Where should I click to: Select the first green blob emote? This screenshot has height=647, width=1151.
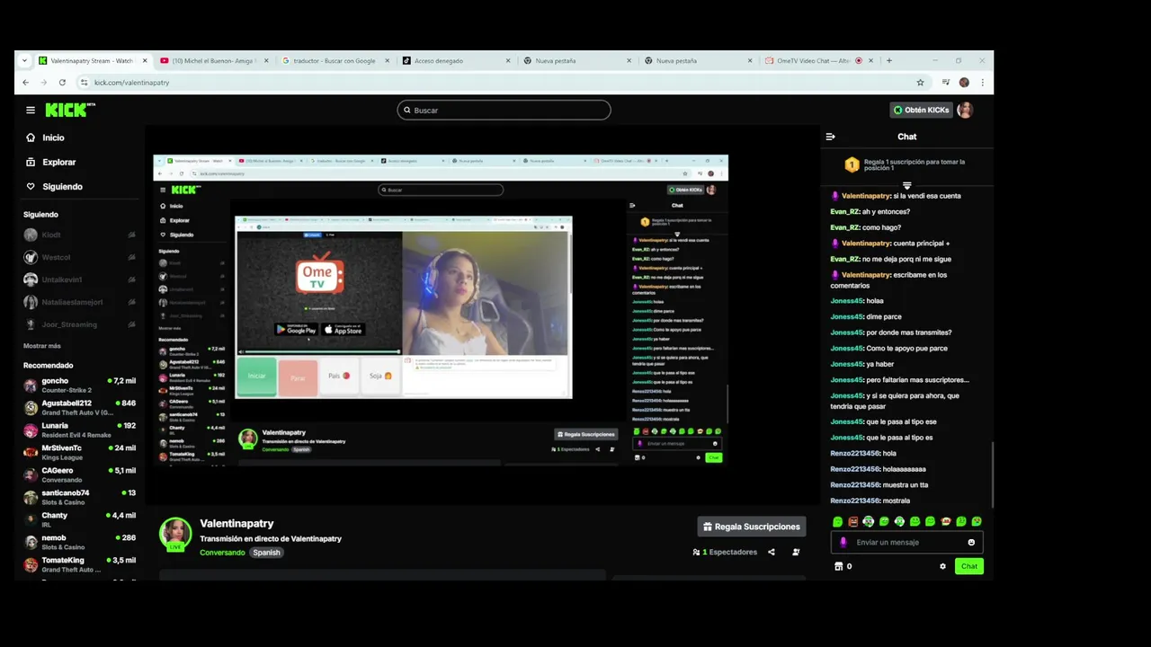coord(838,521)
